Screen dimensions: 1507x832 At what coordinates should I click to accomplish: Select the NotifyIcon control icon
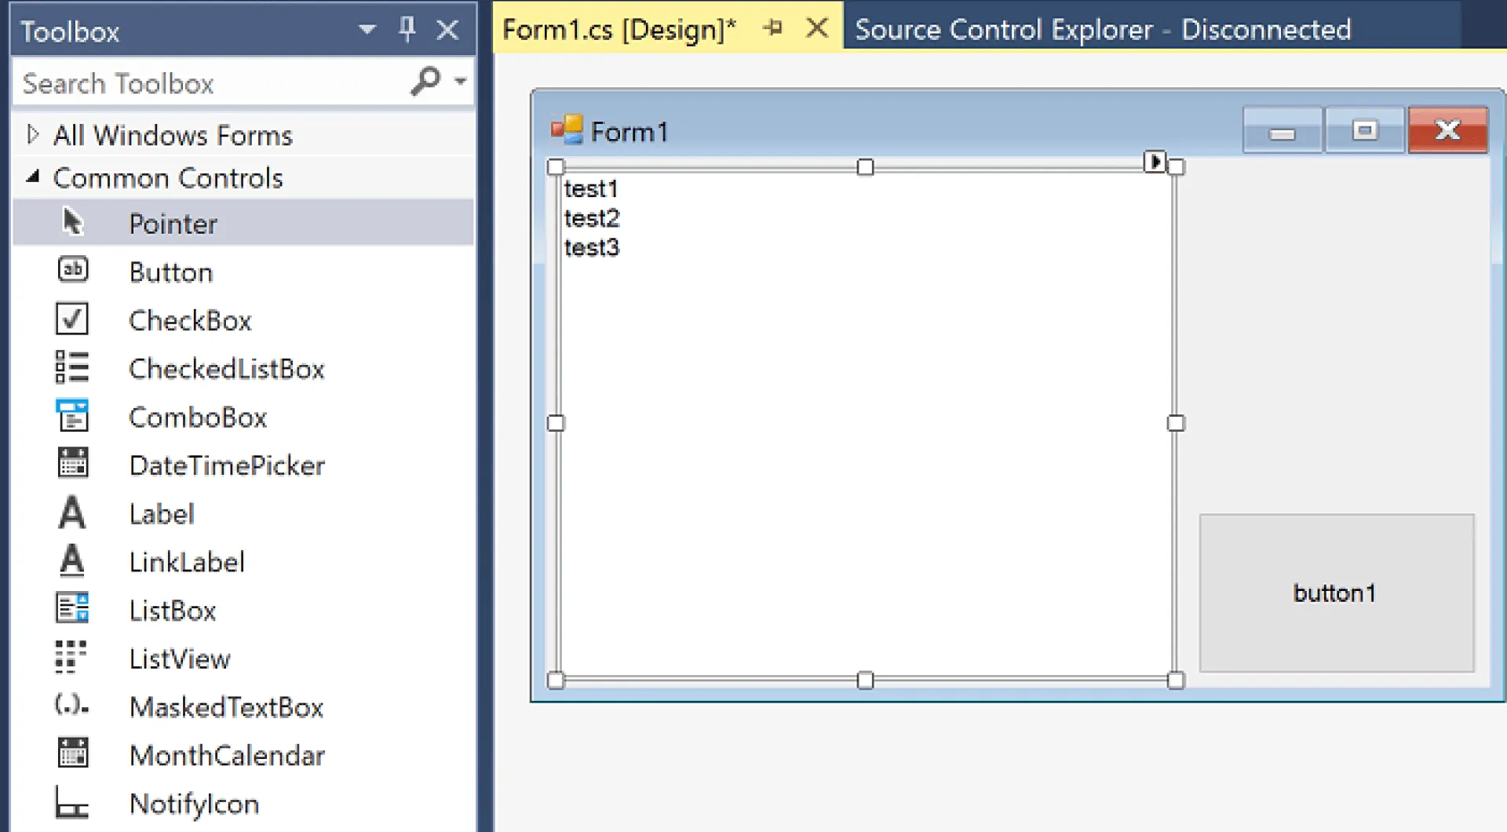72,803
